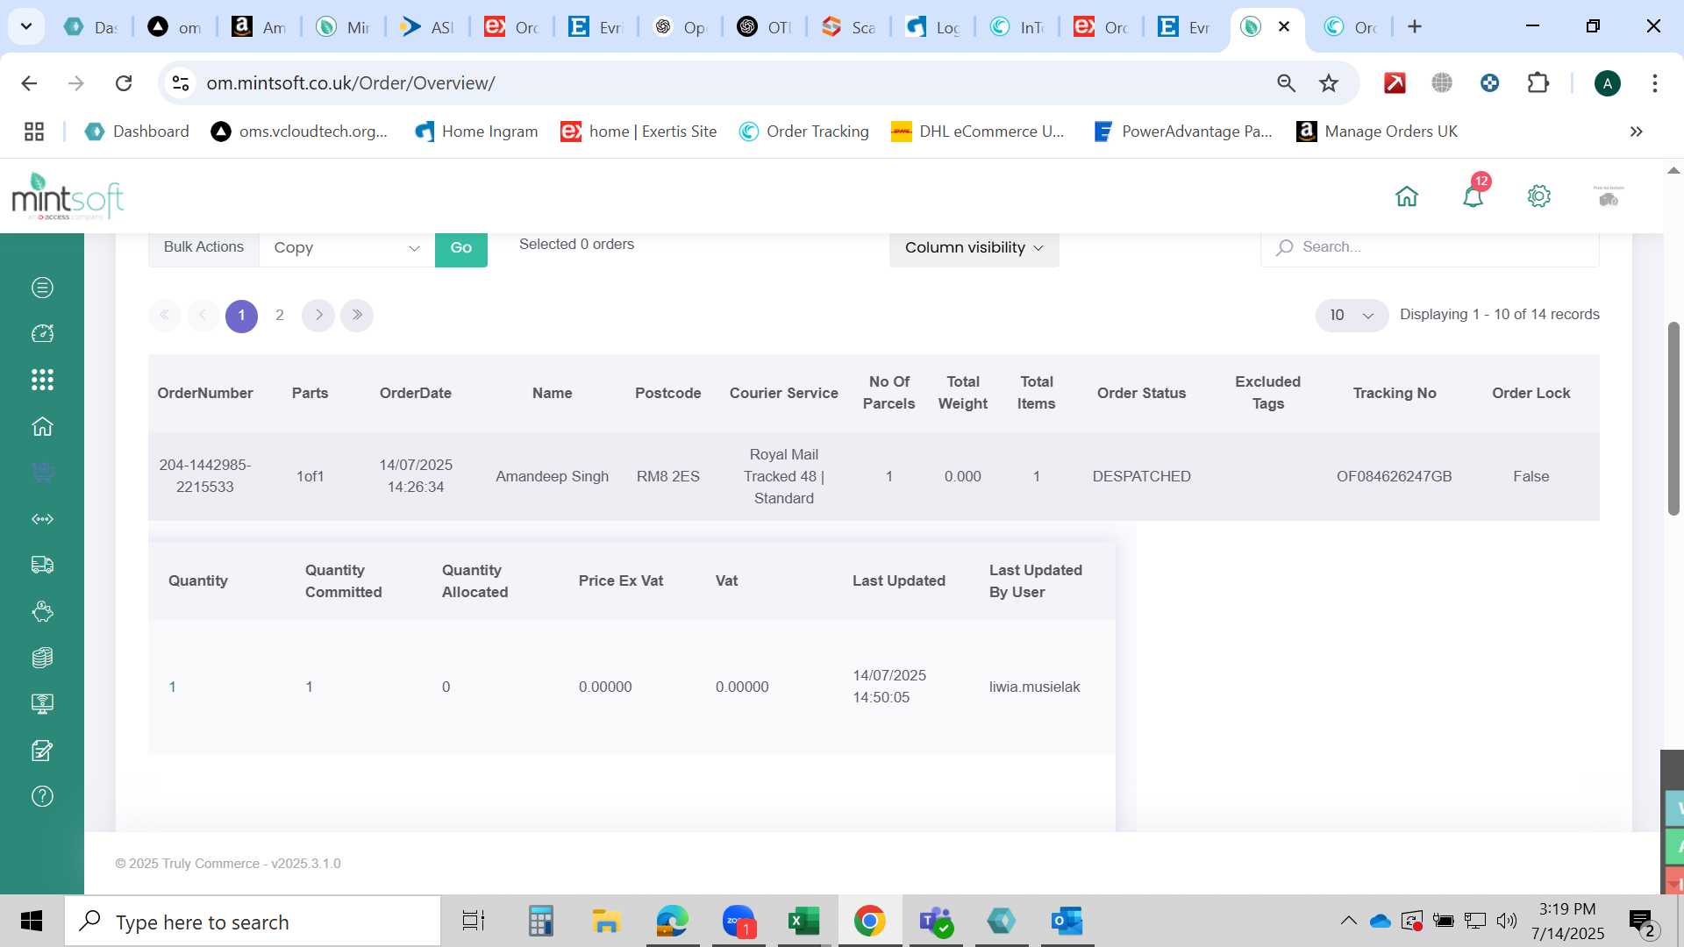Click the orders Search field
The image size is (1684, 947).
pyautogui.click(x=1430, y=247)
